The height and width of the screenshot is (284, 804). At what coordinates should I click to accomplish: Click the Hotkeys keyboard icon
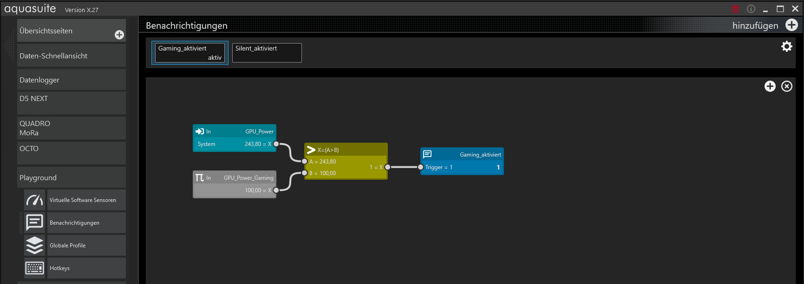click(x=35, y=268)
